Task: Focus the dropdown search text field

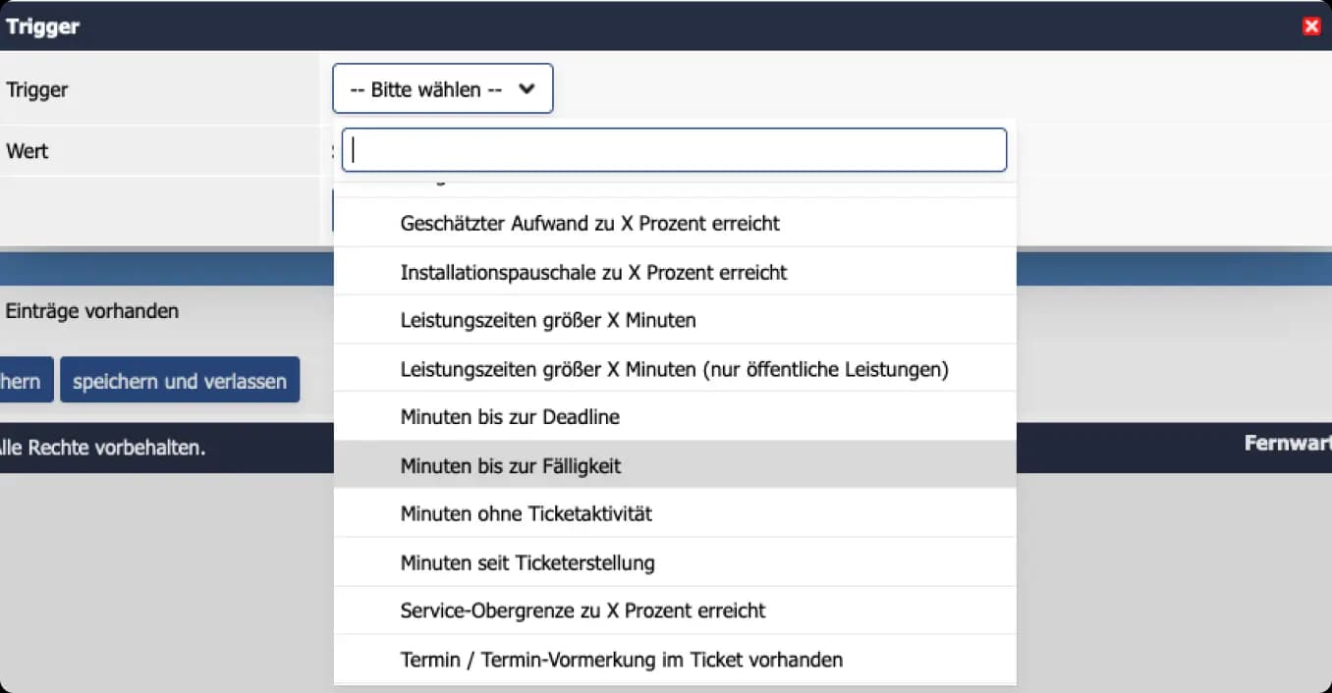Action: coord(674,150)
